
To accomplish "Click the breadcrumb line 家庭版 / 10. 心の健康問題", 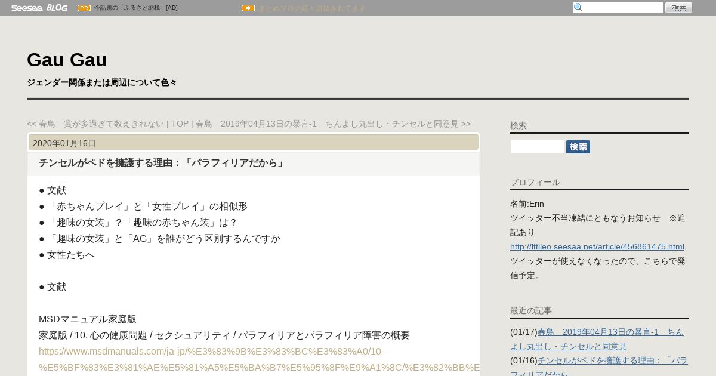I will pos(224,335).
